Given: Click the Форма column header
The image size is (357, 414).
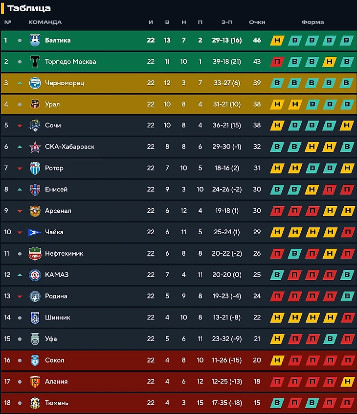Looking at the screenshot, I should (x=312, y=22).
